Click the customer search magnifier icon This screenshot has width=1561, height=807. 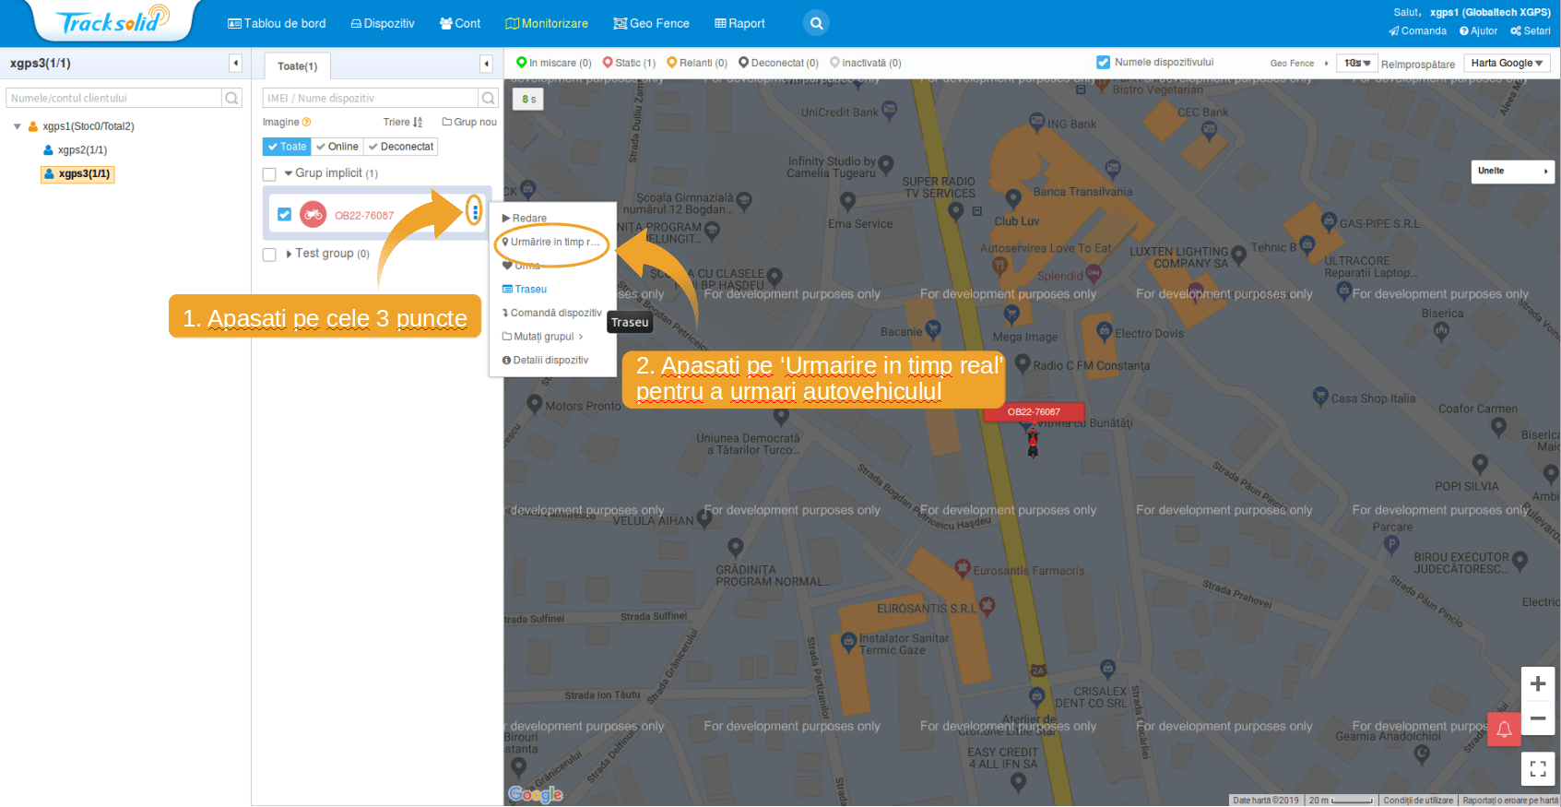tap(232, 98)
